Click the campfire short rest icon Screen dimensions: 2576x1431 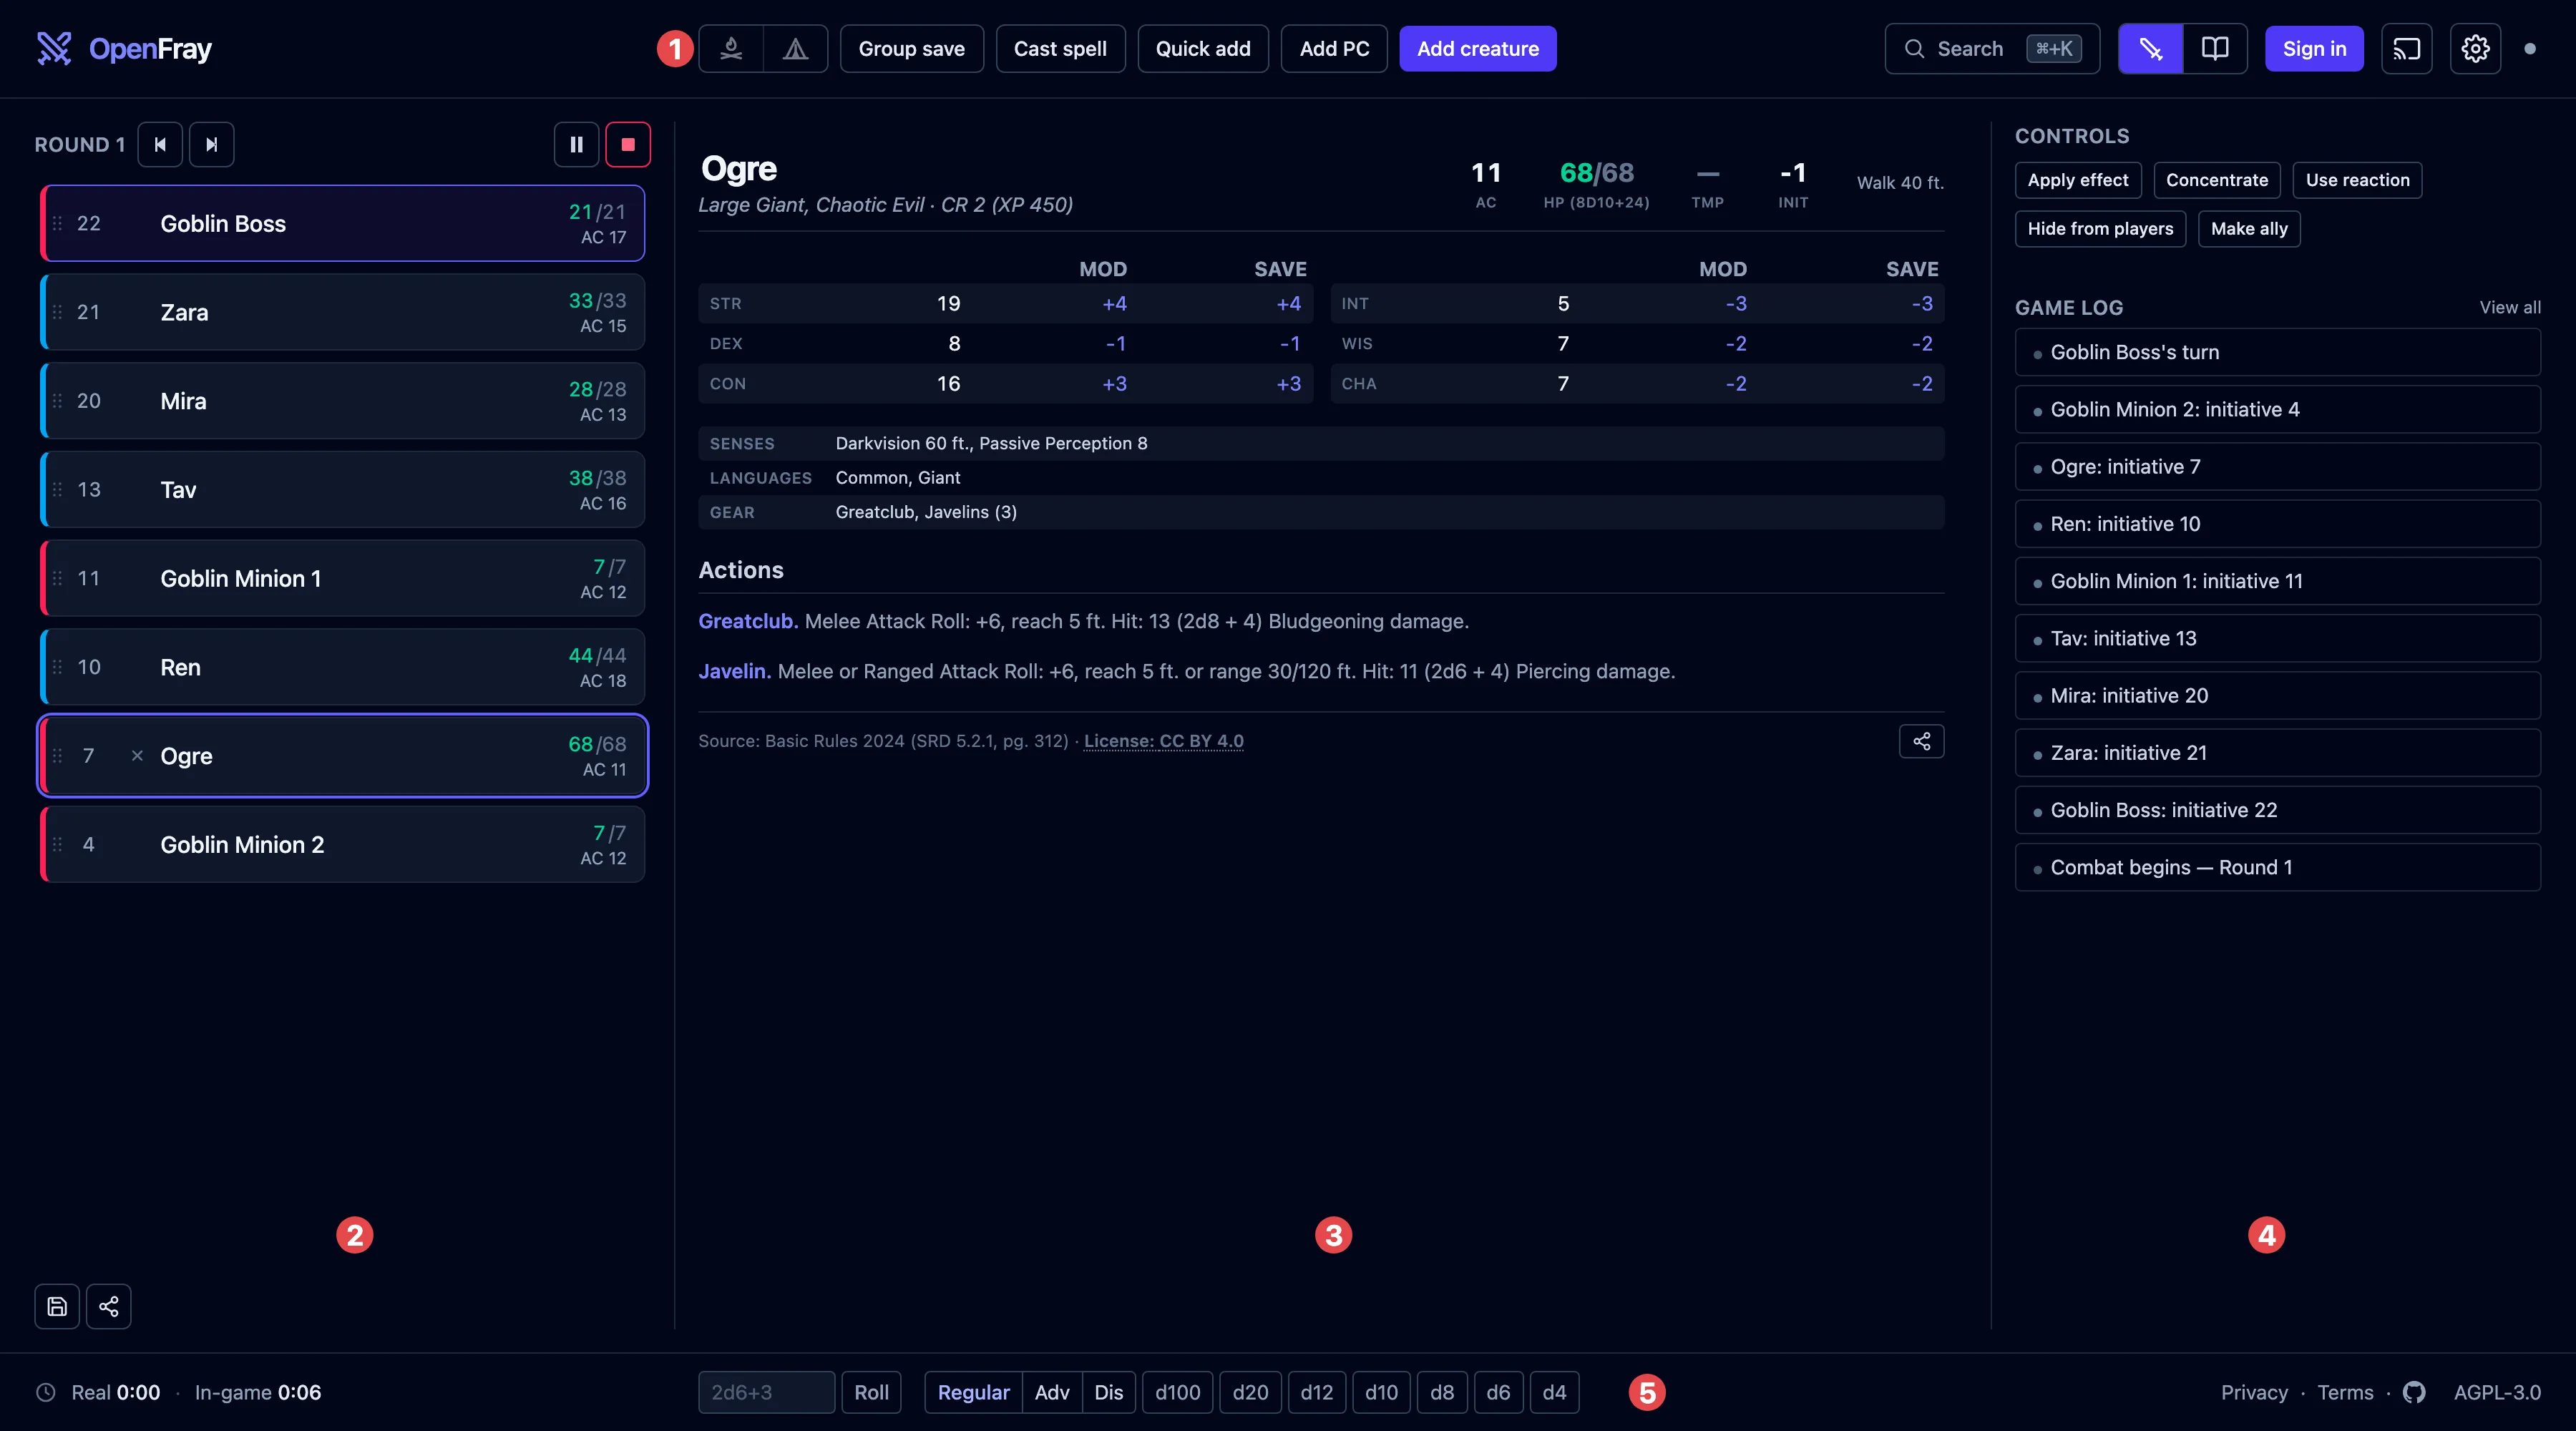pos(731,48)
